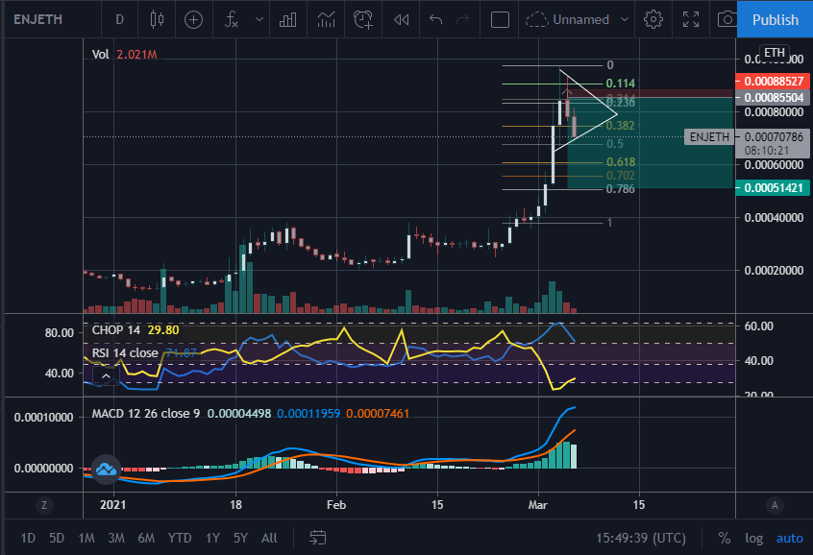Open candlestick chart style selector
Screen dimensions: 813x555
(x=157, y=20)
